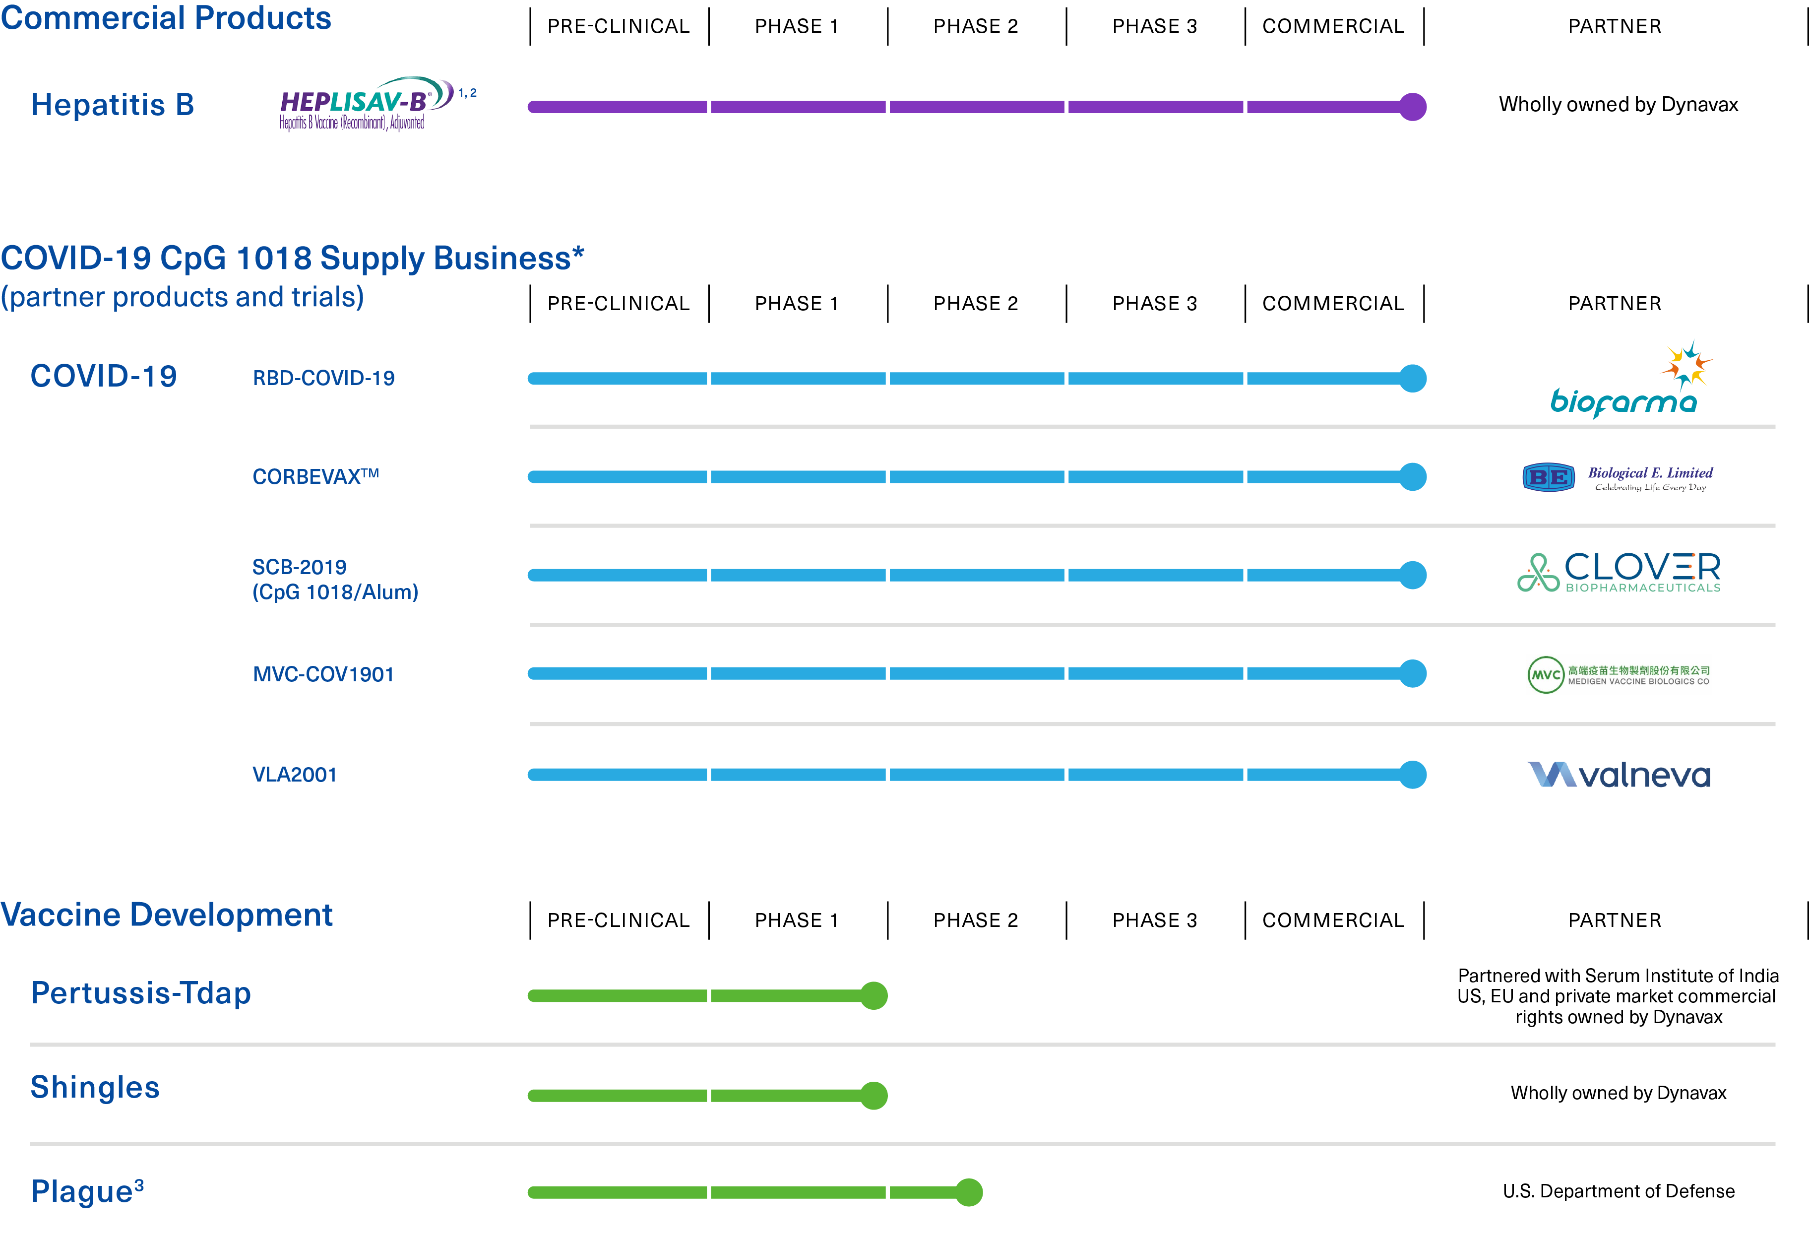The image size is (1809, 1243).
Task: Click the Valneva partner logo
Action: click(x=1619, y=775)
